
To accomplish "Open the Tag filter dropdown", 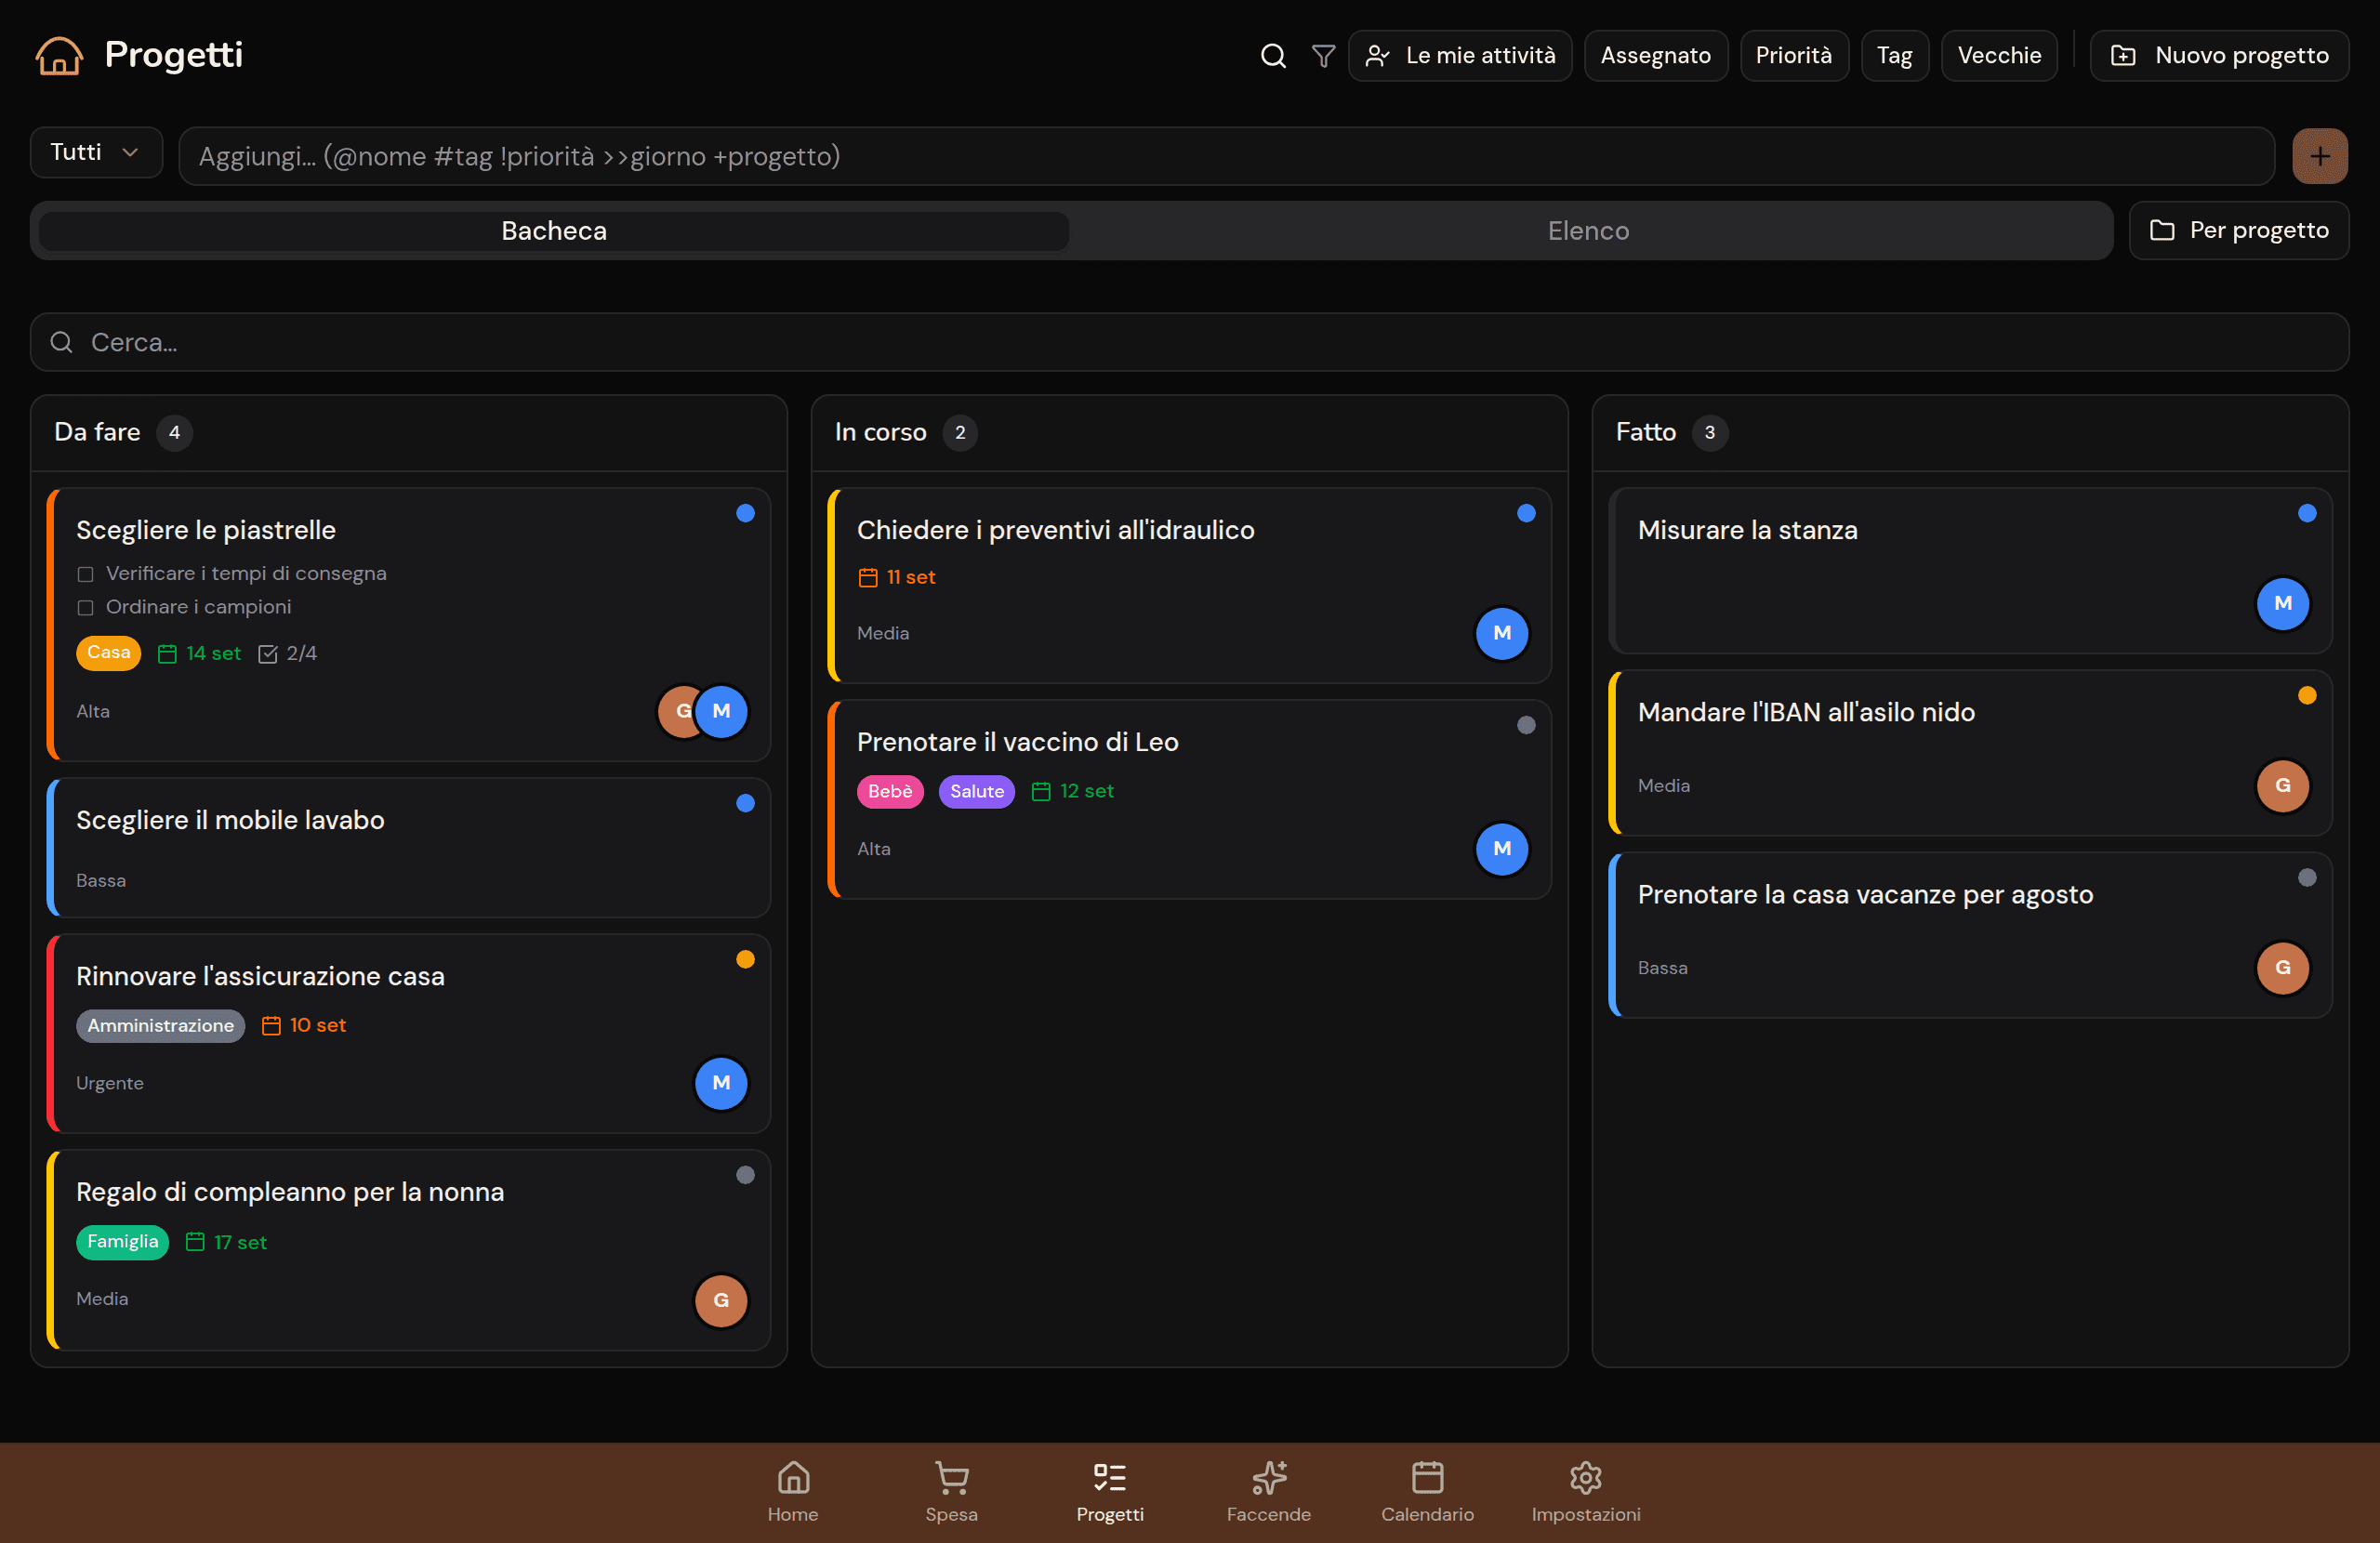I will [1894, 56].
